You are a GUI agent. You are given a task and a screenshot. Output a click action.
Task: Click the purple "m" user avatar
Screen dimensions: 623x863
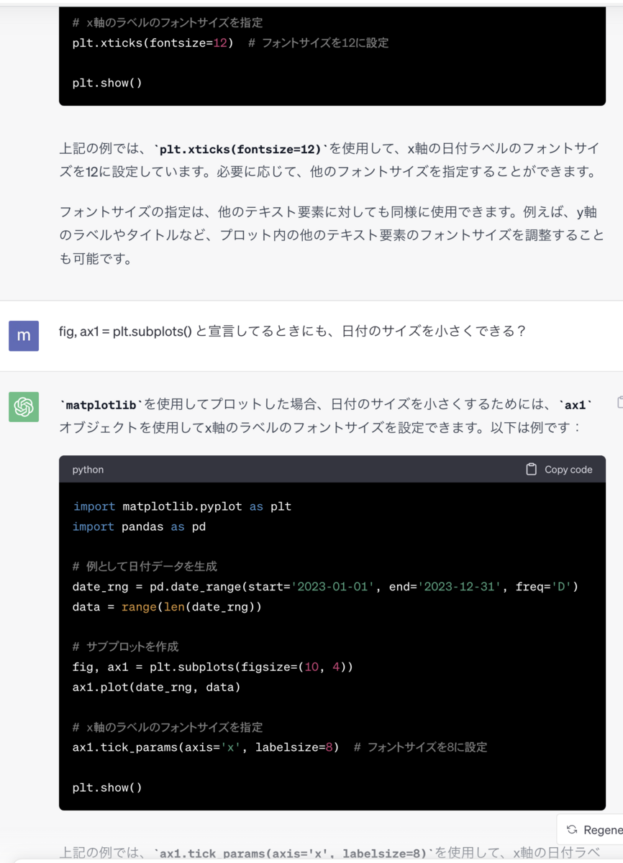coord(22,336)
